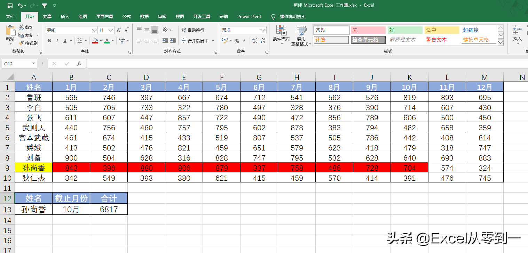Switch to the Power Pivot tab
Screen dimensions: 528x253
pyautogui.click(x=249, y=17)
